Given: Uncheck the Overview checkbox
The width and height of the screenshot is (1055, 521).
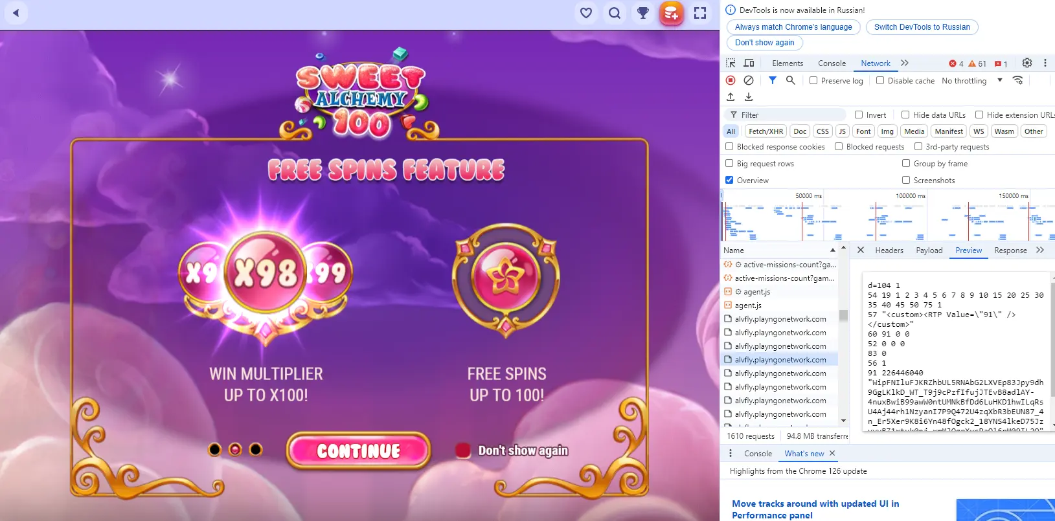Looking at the screenshot, I should click(729, 180).
